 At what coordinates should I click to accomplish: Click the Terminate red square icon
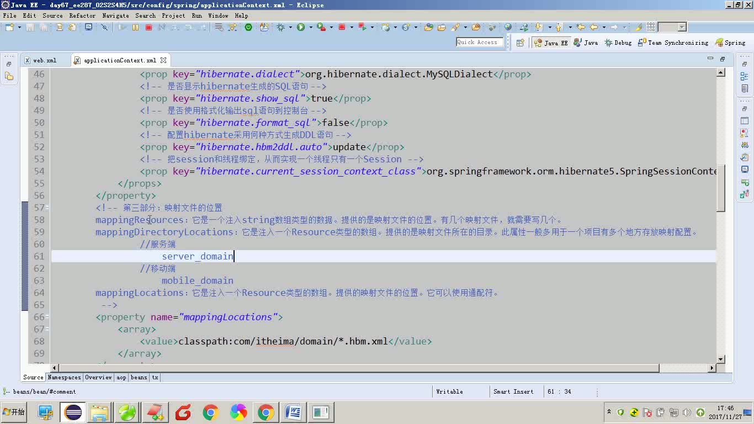point(148,27)
